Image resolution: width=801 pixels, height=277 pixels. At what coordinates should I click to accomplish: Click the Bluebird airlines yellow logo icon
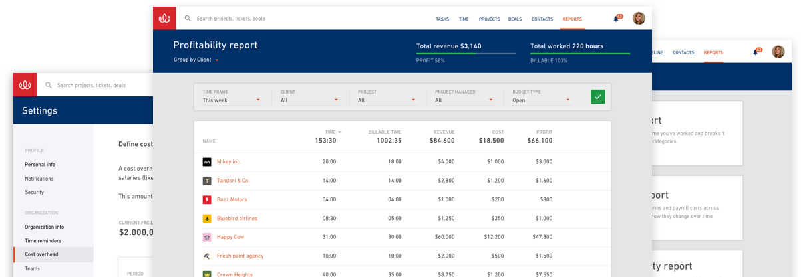207,218
